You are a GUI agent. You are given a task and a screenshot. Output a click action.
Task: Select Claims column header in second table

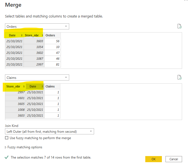[x=52, y=86]
